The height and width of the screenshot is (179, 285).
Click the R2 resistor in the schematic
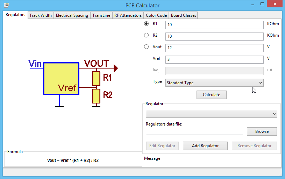pyautogui.click(x=96, y=96)
